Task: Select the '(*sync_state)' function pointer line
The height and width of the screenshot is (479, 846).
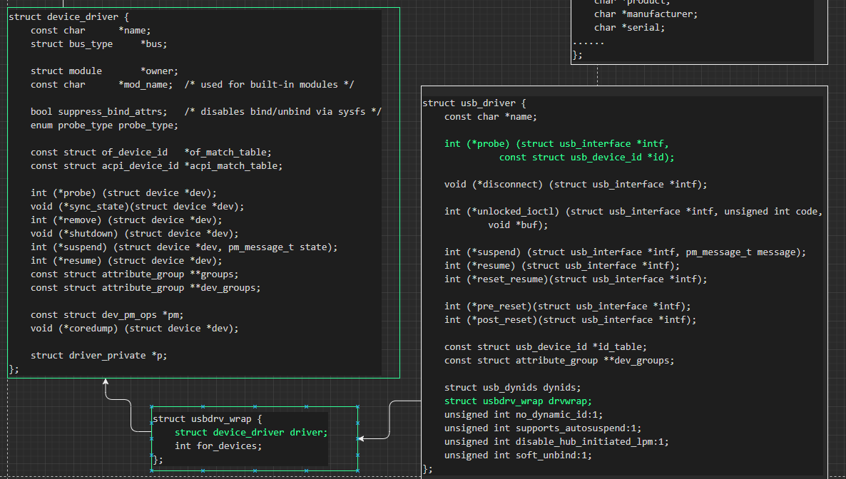Action: pyautogui.click(x=138, y=207)
